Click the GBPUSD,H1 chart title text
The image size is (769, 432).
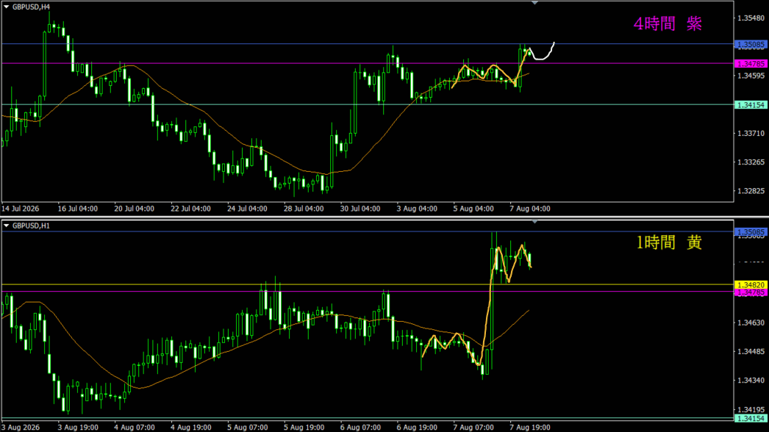[x=31, y=226]
